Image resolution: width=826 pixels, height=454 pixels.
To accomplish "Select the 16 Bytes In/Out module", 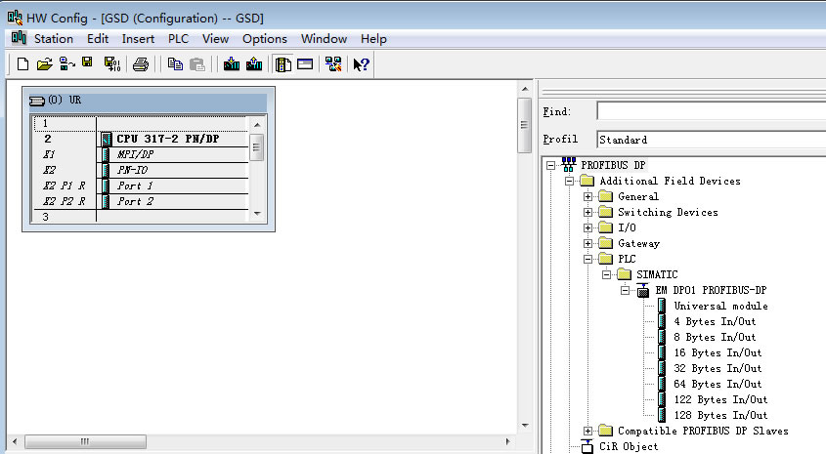I will (x=717, y=352).
